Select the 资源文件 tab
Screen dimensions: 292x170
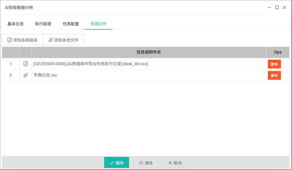pos(98,24)
